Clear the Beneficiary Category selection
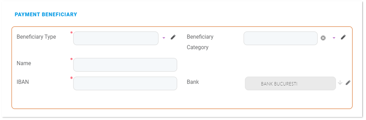 323,38
